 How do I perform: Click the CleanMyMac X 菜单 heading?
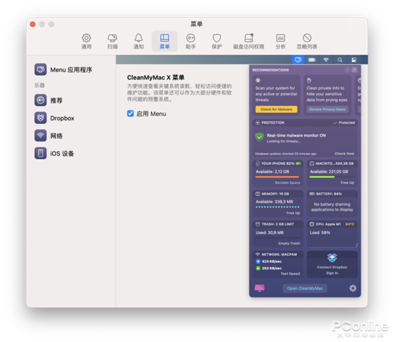[156, 77]
